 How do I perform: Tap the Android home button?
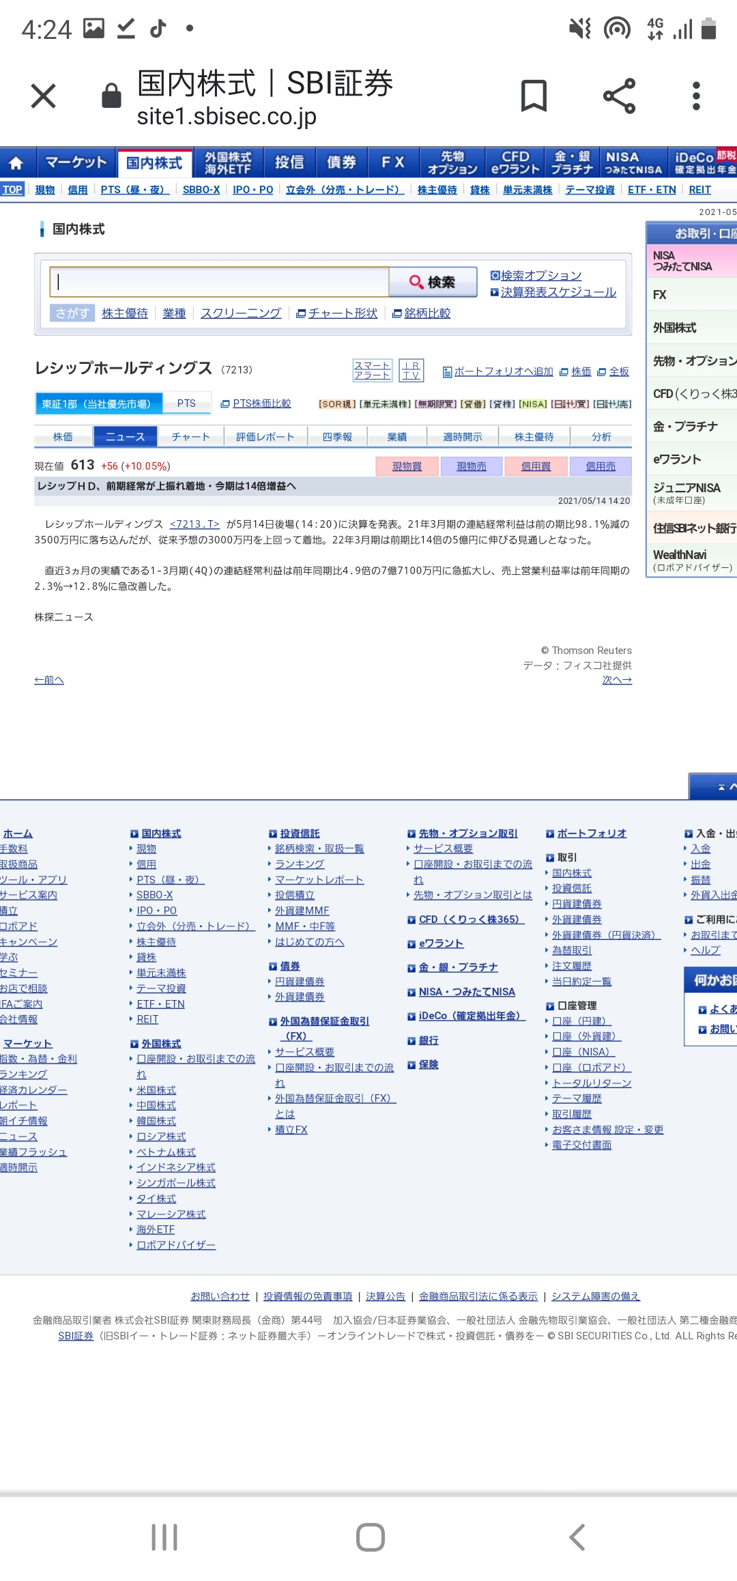(x=371, y=1537)
